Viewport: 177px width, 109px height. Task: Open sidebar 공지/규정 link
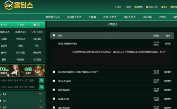[20, 53]
